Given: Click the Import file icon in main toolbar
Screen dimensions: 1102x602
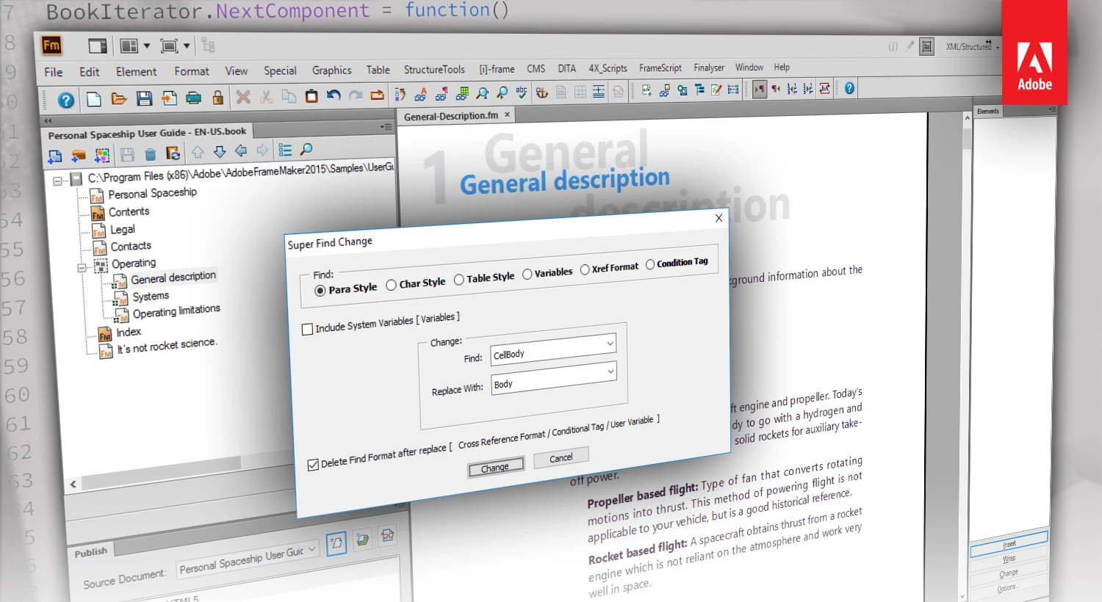Looking at the screenshot, I should [x=169, y=98].
